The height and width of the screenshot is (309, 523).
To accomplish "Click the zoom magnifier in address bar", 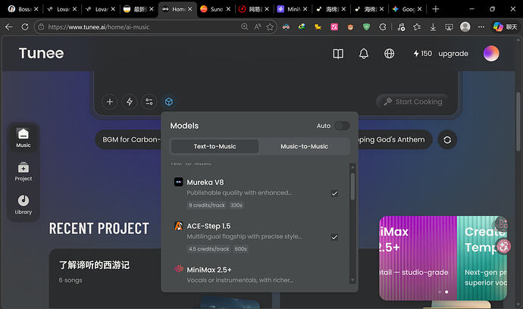I will [245, 27].
